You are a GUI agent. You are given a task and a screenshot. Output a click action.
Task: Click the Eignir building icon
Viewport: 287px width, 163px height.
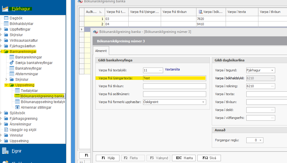pyautogui.click(x=5, y=151)
